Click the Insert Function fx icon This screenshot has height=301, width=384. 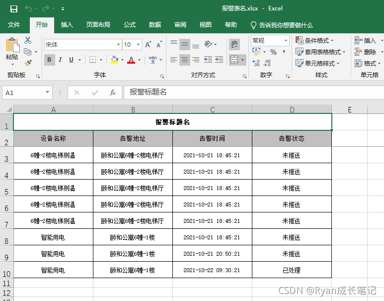[113, 93]
